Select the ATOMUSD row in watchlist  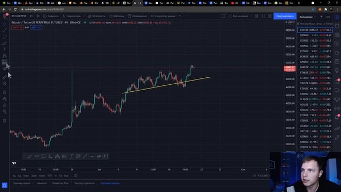tap(315, 126)
